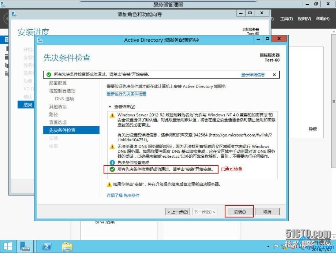Open the 帮助(H) menu in Server Manager
The width and height of the screenshot is (336, 253).
pyautogui.click(x=323, y=19)
